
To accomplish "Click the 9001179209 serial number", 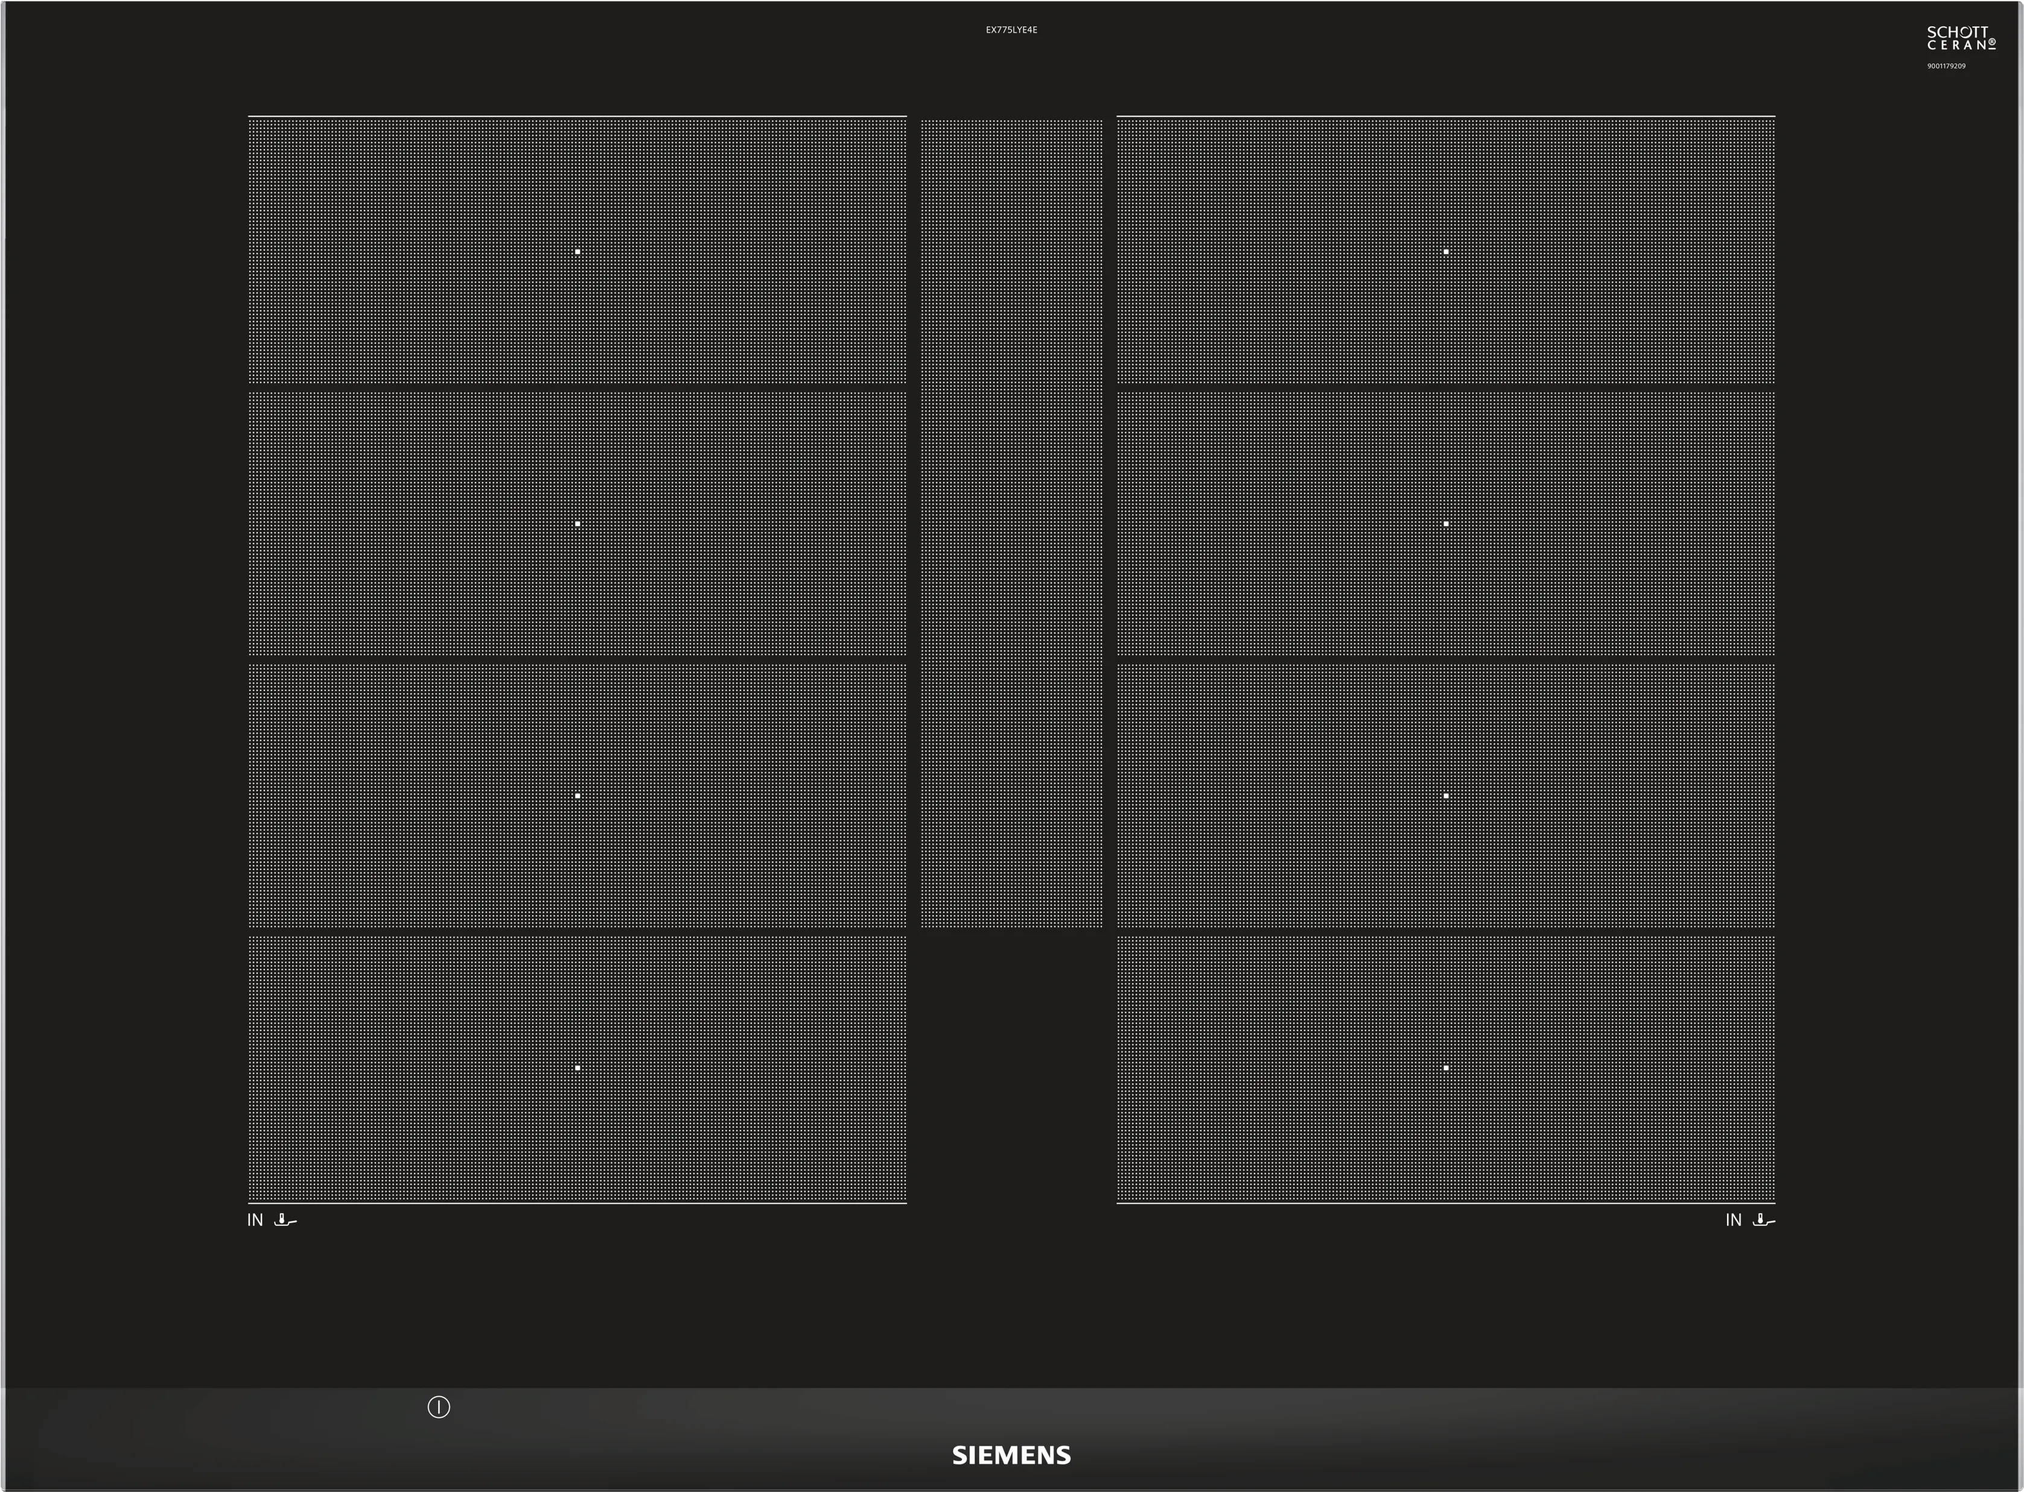I will [x=1946, y=66].
